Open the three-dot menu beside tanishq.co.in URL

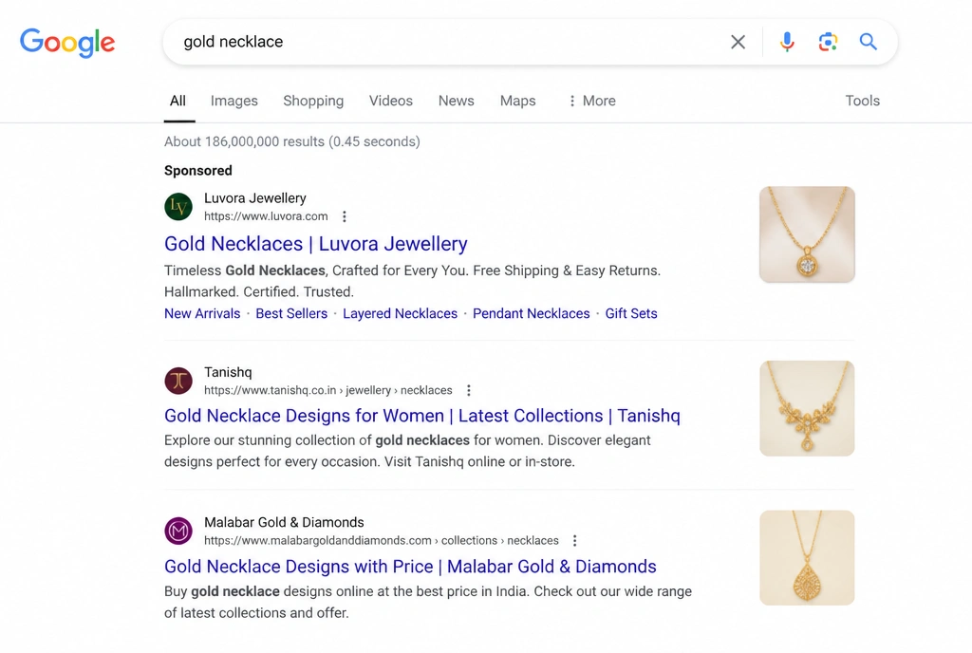(x=469, y=390)
